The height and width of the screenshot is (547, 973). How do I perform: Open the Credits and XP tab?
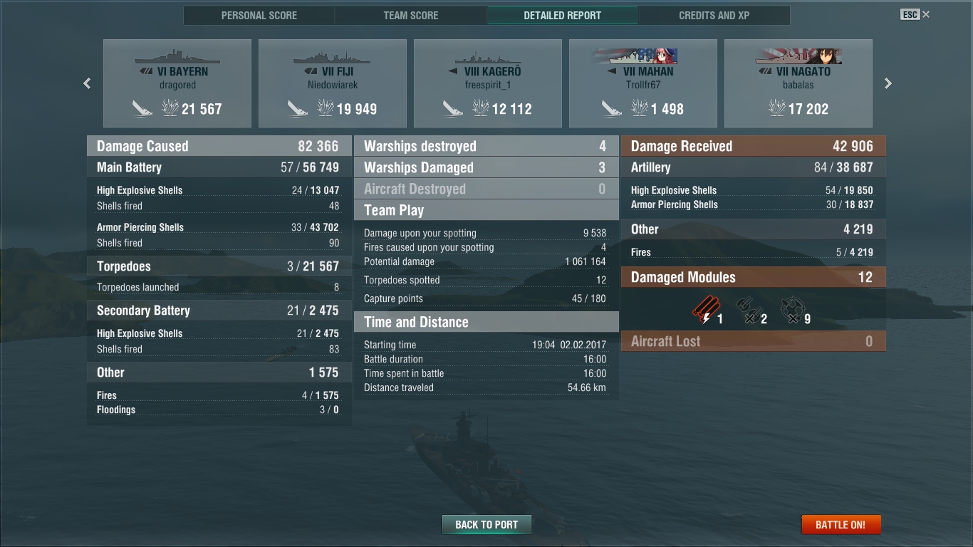click(x=714, y=15)
